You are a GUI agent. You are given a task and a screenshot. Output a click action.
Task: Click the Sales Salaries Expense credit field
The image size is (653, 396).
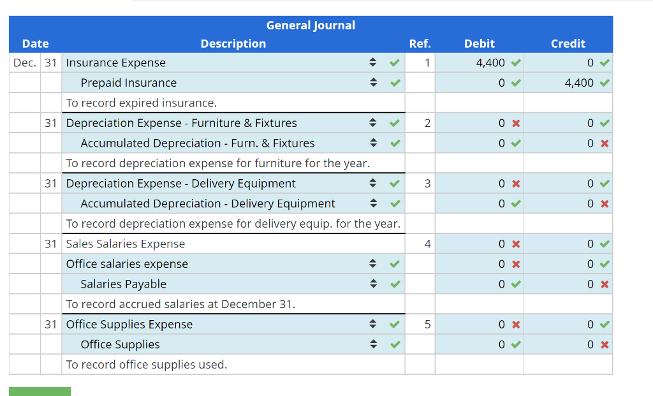click(568, 244)
